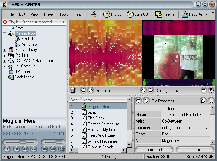This screenshot has height=161, width=217.
Task: Pause playback
Action: [7, 149]
